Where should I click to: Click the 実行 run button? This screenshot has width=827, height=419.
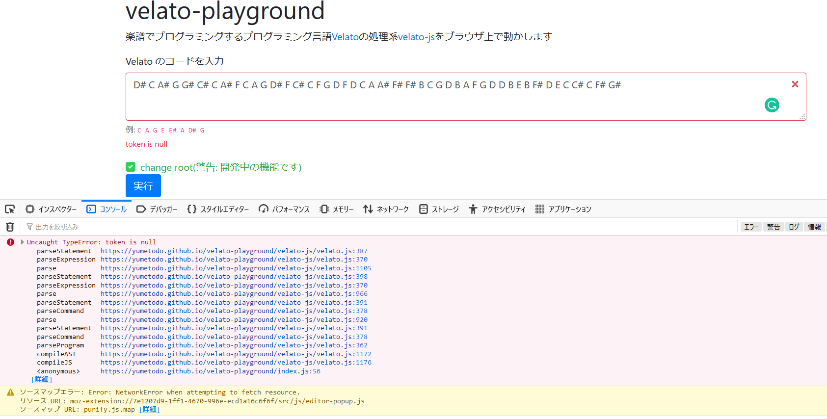(143, 186)
